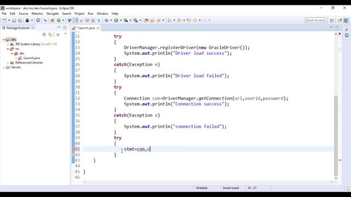Select Launch.java in Package Explorer
The width and height of the screenshot is (351, 197).
(32, 58)
